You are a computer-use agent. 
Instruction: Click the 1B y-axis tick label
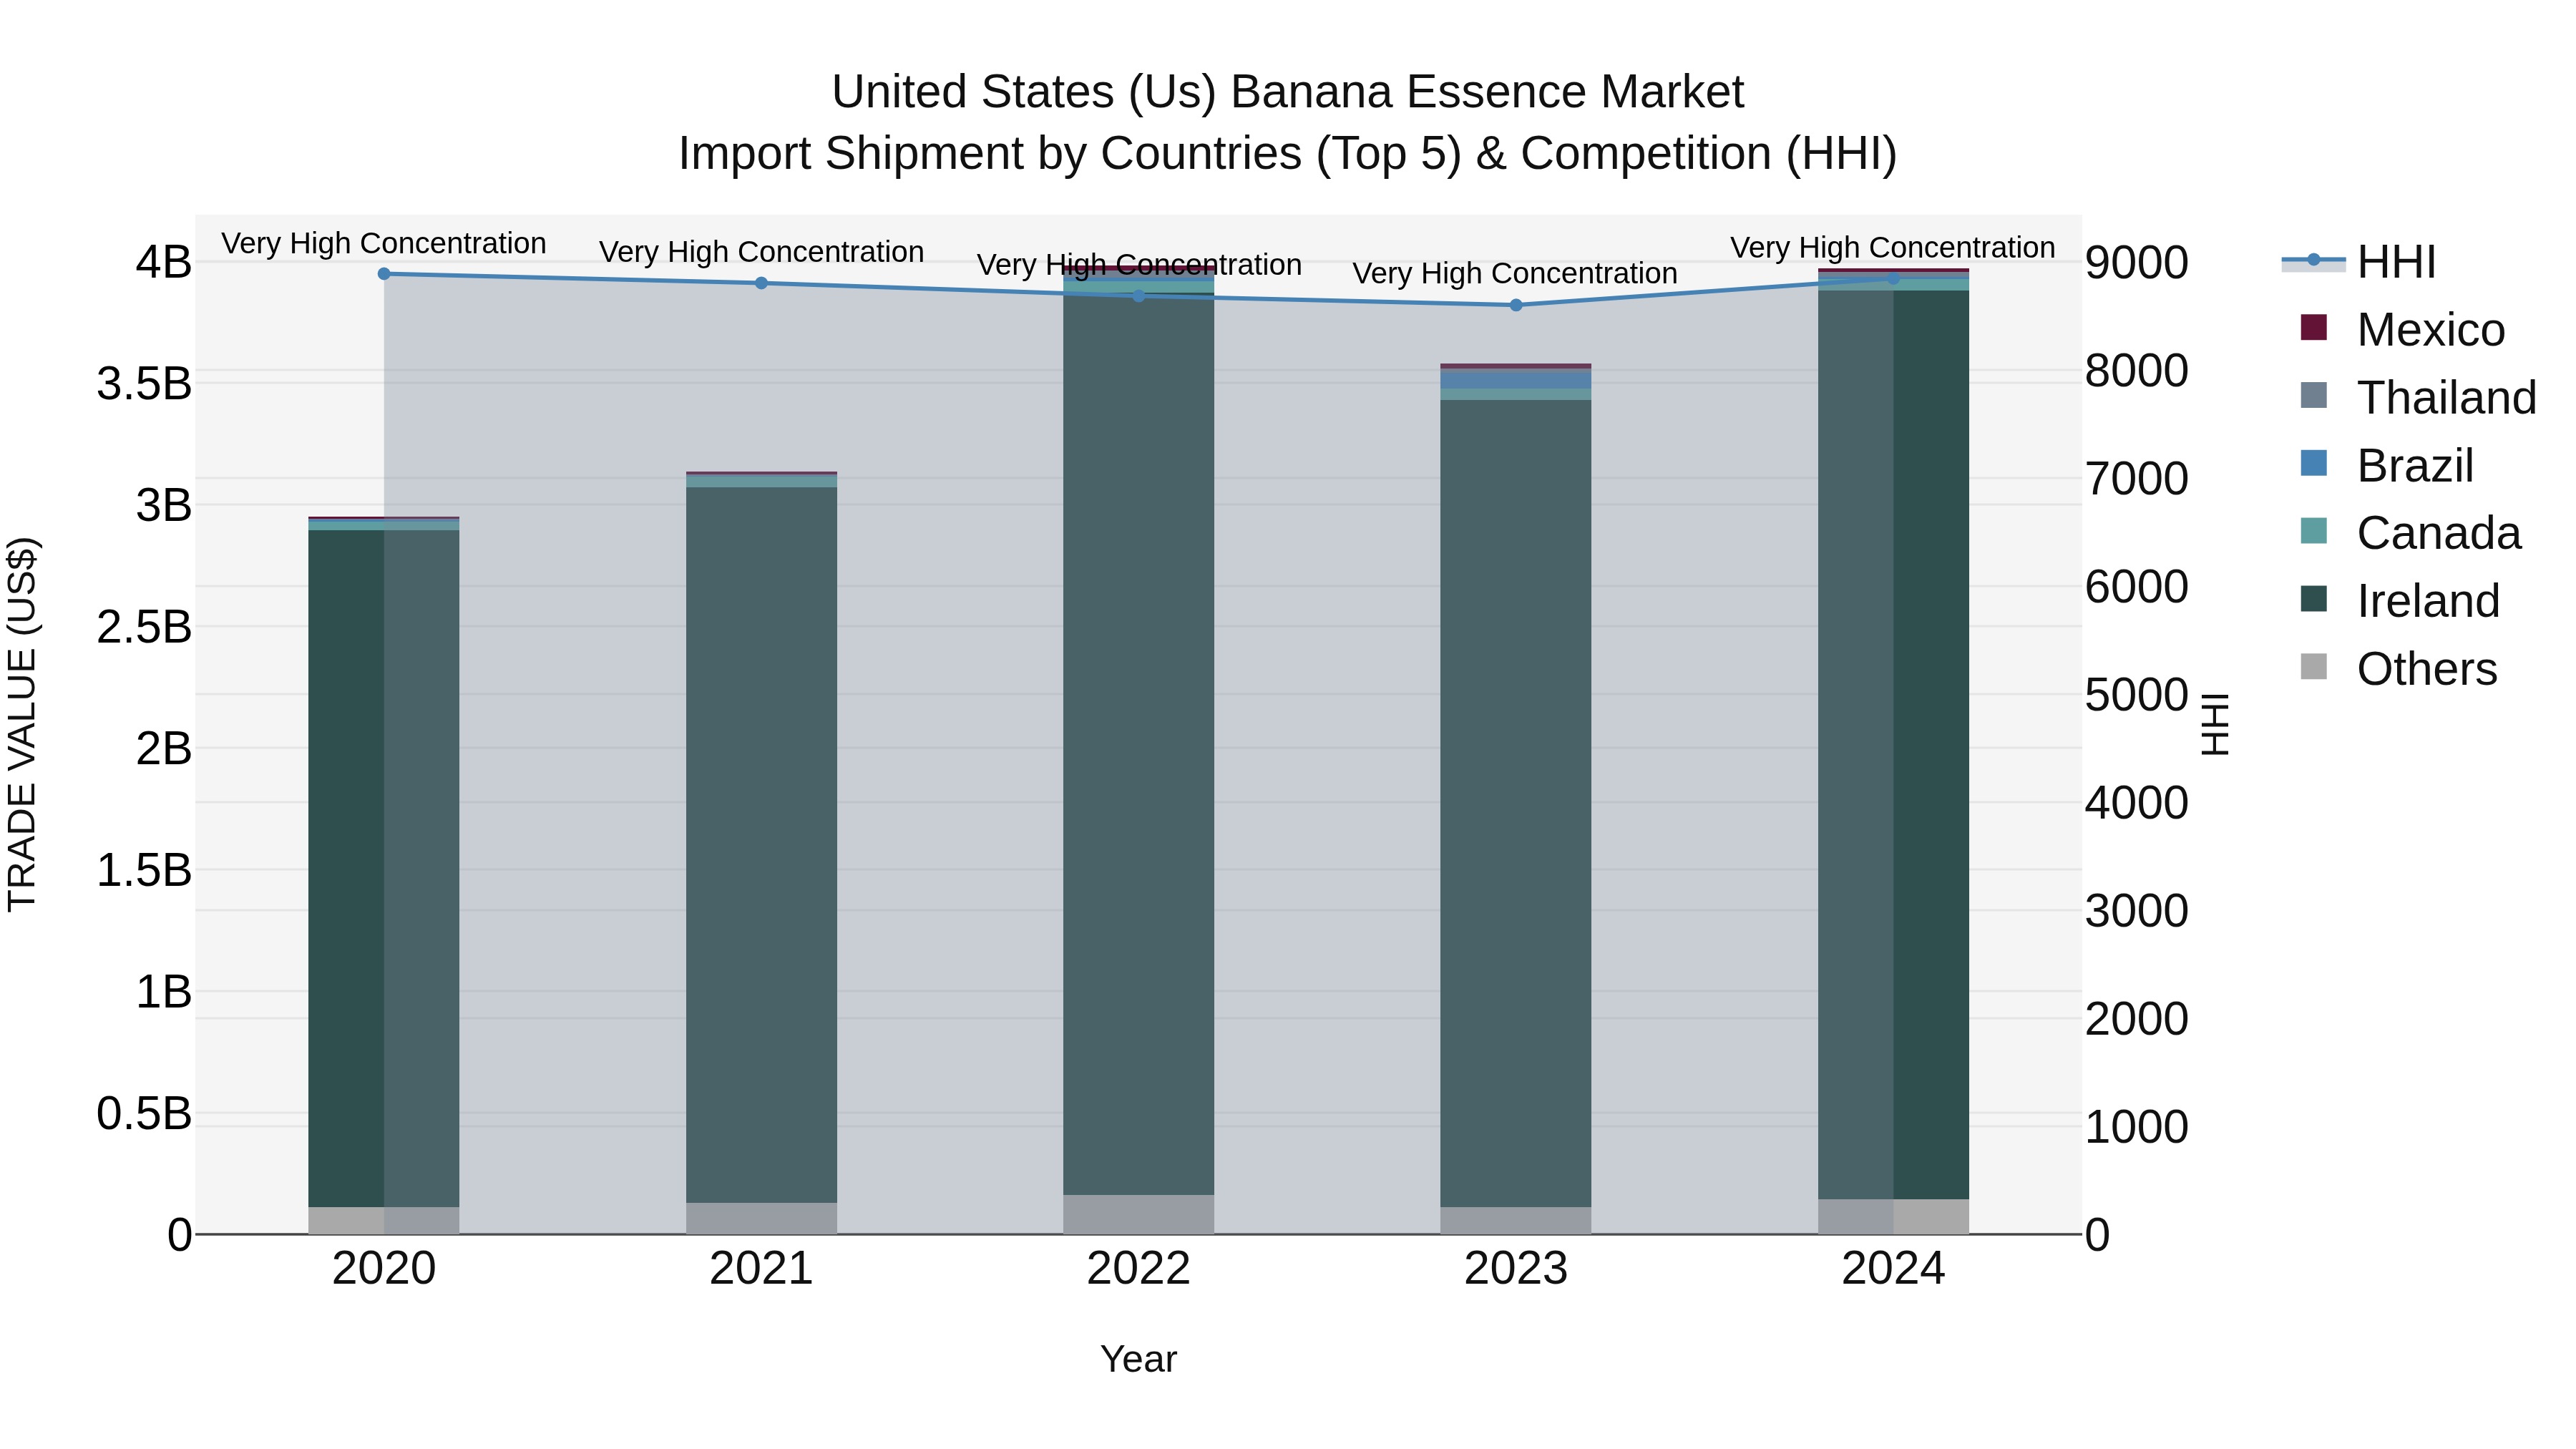pos(163,992)
